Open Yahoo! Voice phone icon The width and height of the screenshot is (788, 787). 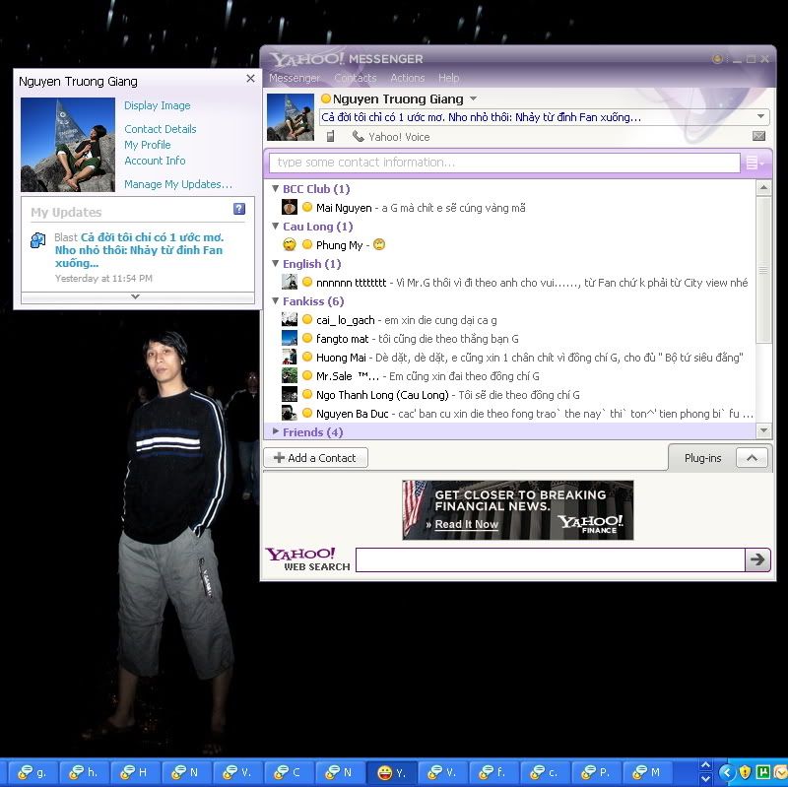[358, 136]
